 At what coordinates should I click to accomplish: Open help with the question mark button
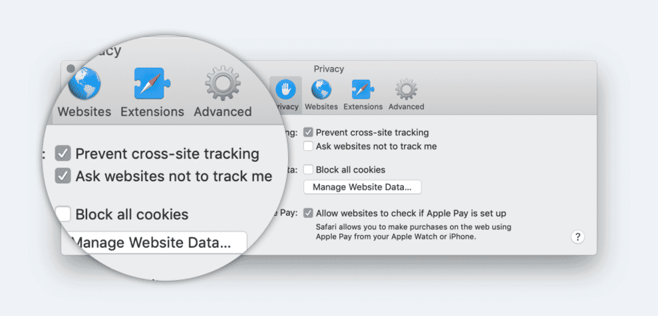(x=577, y=237)
